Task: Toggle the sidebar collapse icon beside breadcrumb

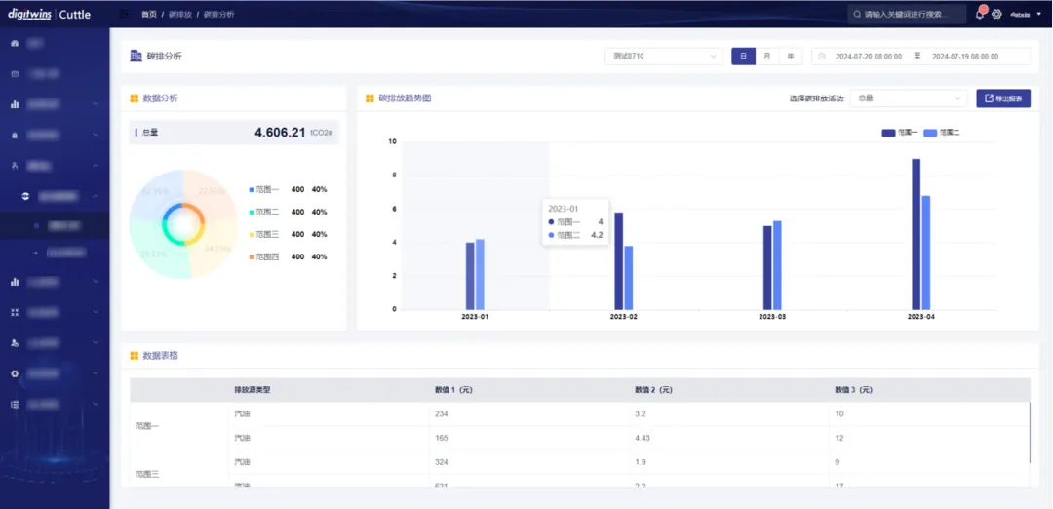Action: pyautogui.click(x=124, y=14)
